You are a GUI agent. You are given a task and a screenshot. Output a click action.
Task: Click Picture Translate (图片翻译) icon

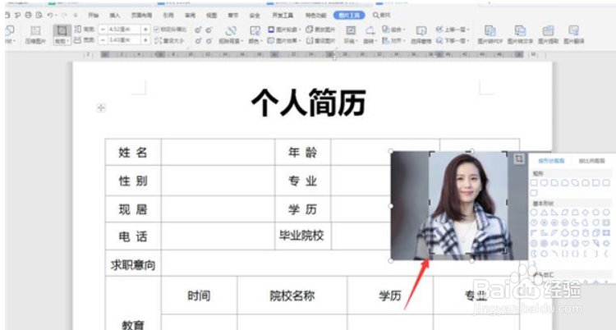click(574, 31)
